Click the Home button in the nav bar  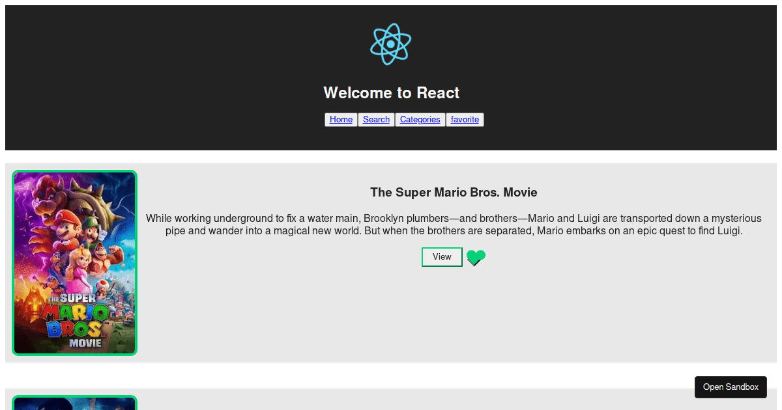point(341,119)
